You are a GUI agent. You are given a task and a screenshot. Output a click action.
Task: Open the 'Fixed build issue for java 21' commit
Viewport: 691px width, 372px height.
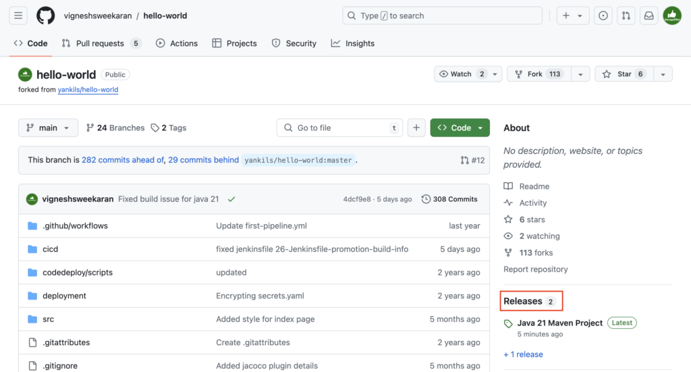pos(168,199)
